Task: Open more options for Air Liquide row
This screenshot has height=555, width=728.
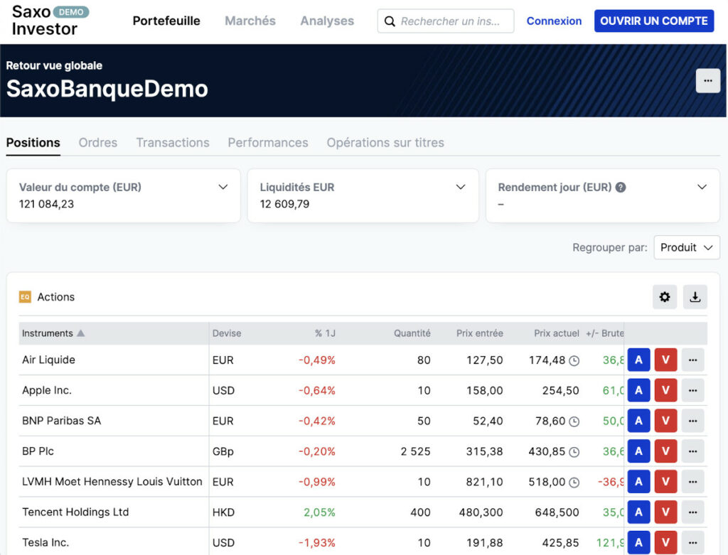Action: [x=692, y=360]
